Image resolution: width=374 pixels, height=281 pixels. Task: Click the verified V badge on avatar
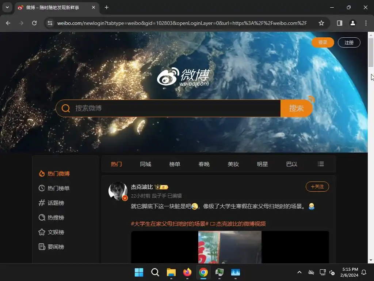tap(125, 198)
